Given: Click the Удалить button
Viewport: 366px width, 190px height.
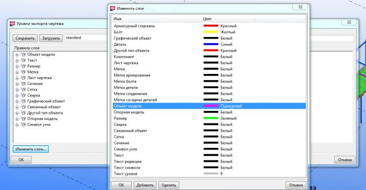Looking at the screenshot, I should 169,185.
